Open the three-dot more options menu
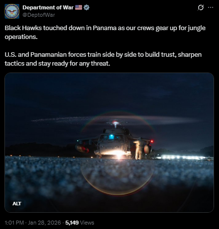The width and height of the screenshot is (219, 229). (x=211, y=7)
